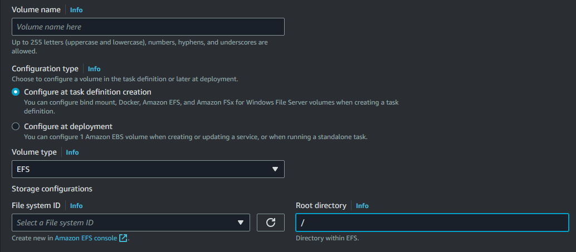Click the caret arrow in the Volume type selector
This screenshot has height=252, width=576.
pyautogui.click(x=275, y=169)
